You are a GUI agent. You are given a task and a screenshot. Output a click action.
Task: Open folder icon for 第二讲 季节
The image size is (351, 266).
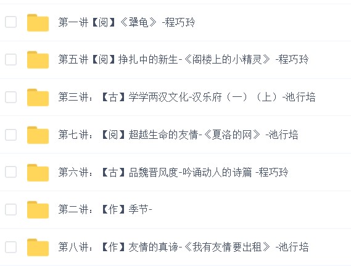tap(38, 210)
